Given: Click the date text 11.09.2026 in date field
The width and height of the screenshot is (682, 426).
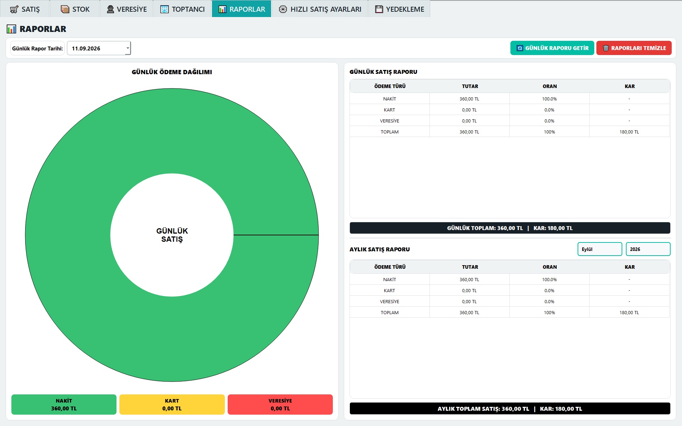Looking at the screenshot, I should tap(86, 49).
